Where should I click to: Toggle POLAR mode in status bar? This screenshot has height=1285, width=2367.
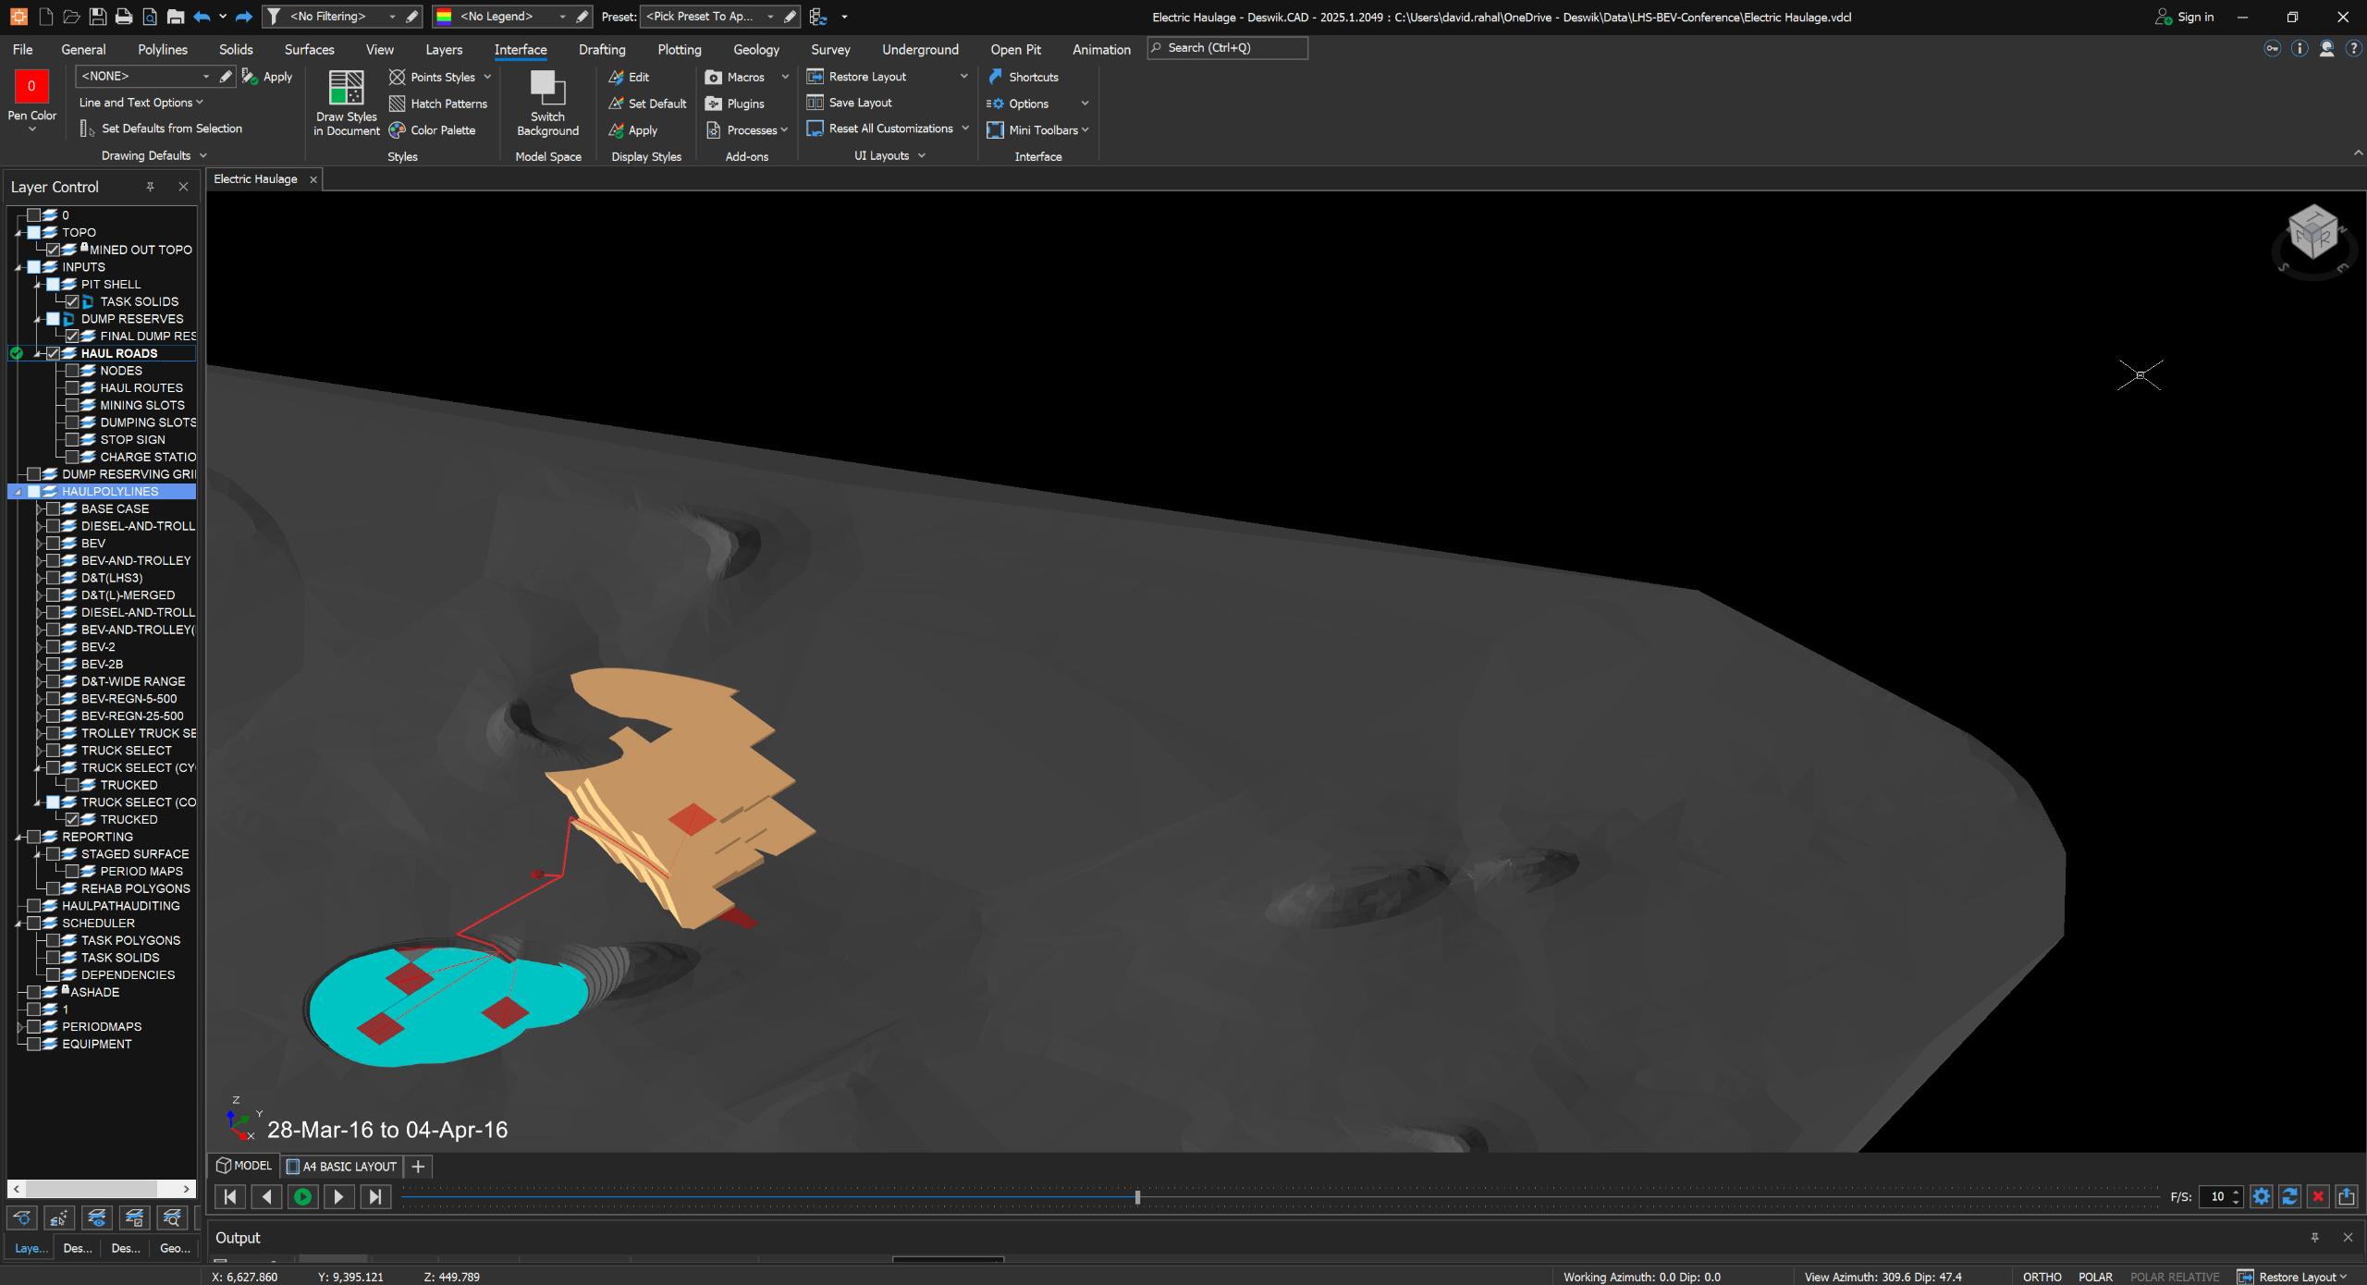(x=2095, y=1277)
